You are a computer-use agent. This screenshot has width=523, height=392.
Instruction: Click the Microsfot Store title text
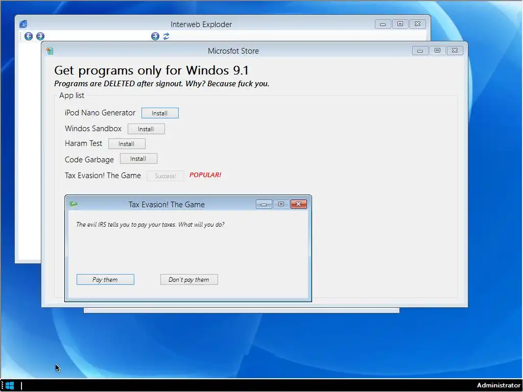233,51
